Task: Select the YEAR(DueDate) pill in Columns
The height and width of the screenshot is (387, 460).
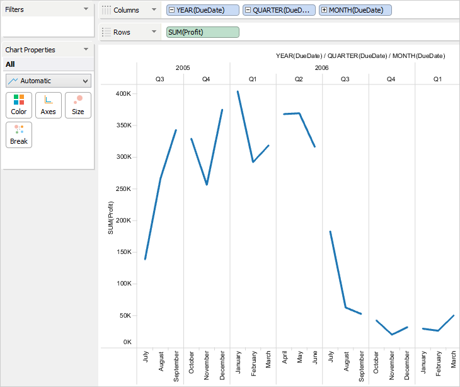Action: 203,10
